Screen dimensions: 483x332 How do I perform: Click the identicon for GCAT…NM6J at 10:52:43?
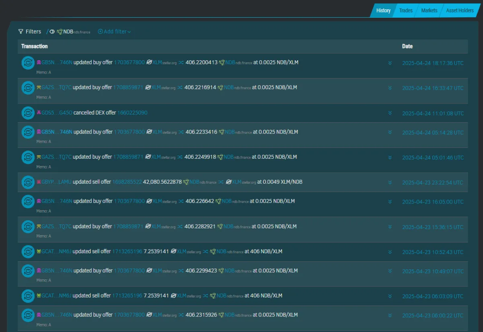[x=39, y=251]
